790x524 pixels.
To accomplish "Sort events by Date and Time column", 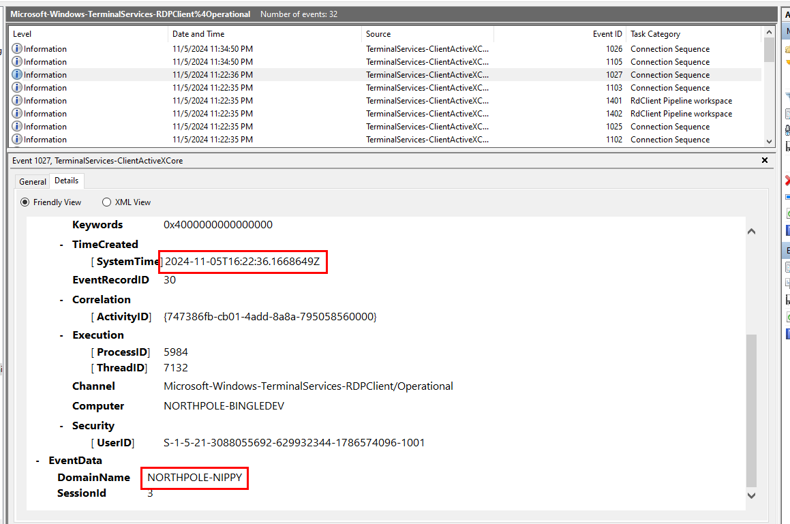I will 264,34.
